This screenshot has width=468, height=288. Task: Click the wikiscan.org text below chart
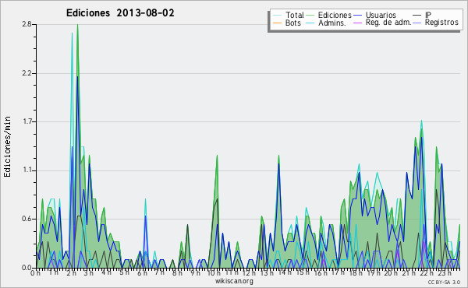pyautogui.click(x=234, y=281)
